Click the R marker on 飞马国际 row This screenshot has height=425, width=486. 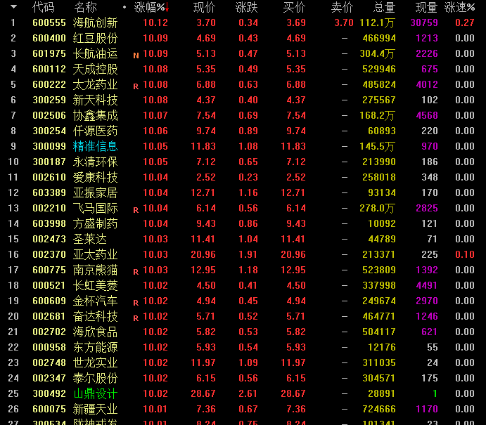click(136, 210)
